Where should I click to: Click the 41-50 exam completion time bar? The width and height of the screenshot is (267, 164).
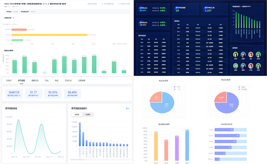(220, 153)
